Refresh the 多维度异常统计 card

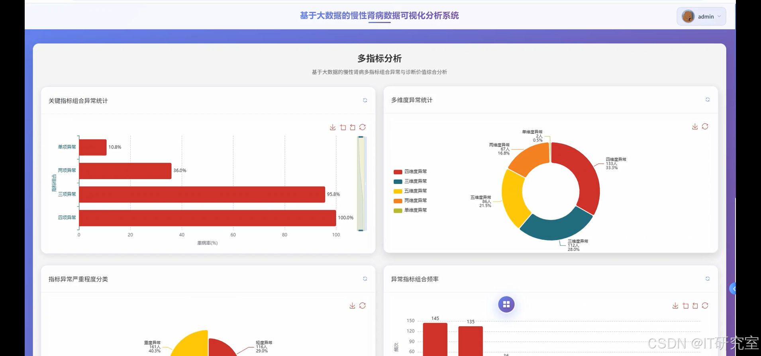pyautogui.click(x=708, y=100)
